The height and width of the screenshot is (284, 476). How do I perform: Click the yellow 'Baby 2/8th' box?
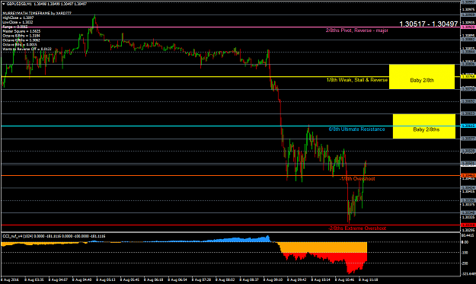tap(422, 77)
